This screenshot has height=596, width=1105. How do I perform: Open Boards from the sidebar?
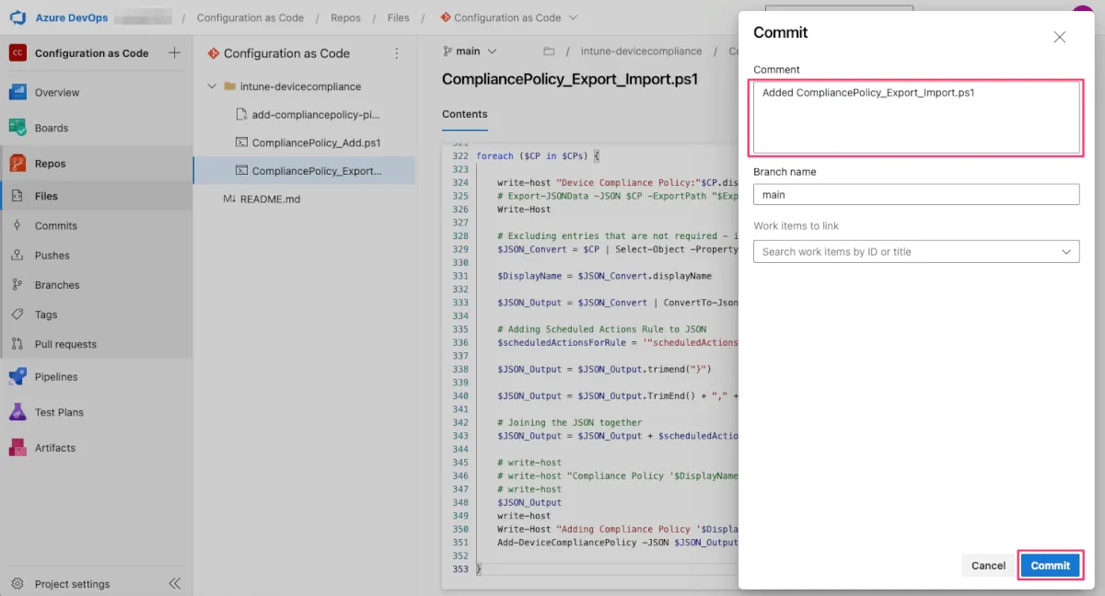point(51,128)
